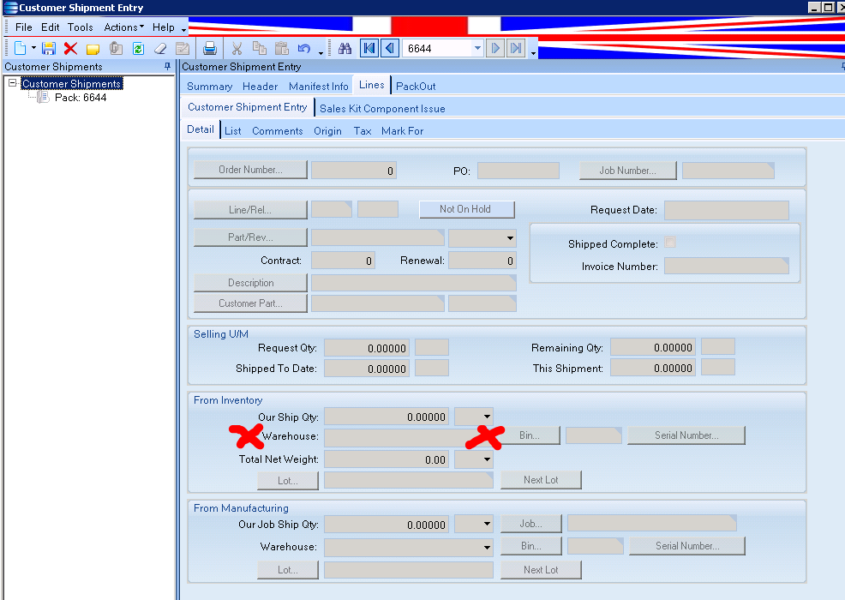The height and width of the screenshot is (600, 845).
Task: Open the Comments sub-tab
Action: 277,131
